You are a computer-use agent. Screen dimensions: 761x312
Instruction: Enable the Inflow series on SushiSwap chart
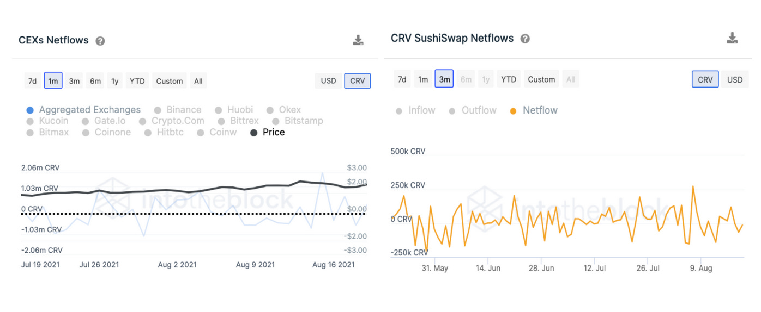click(x=416, y=110)
